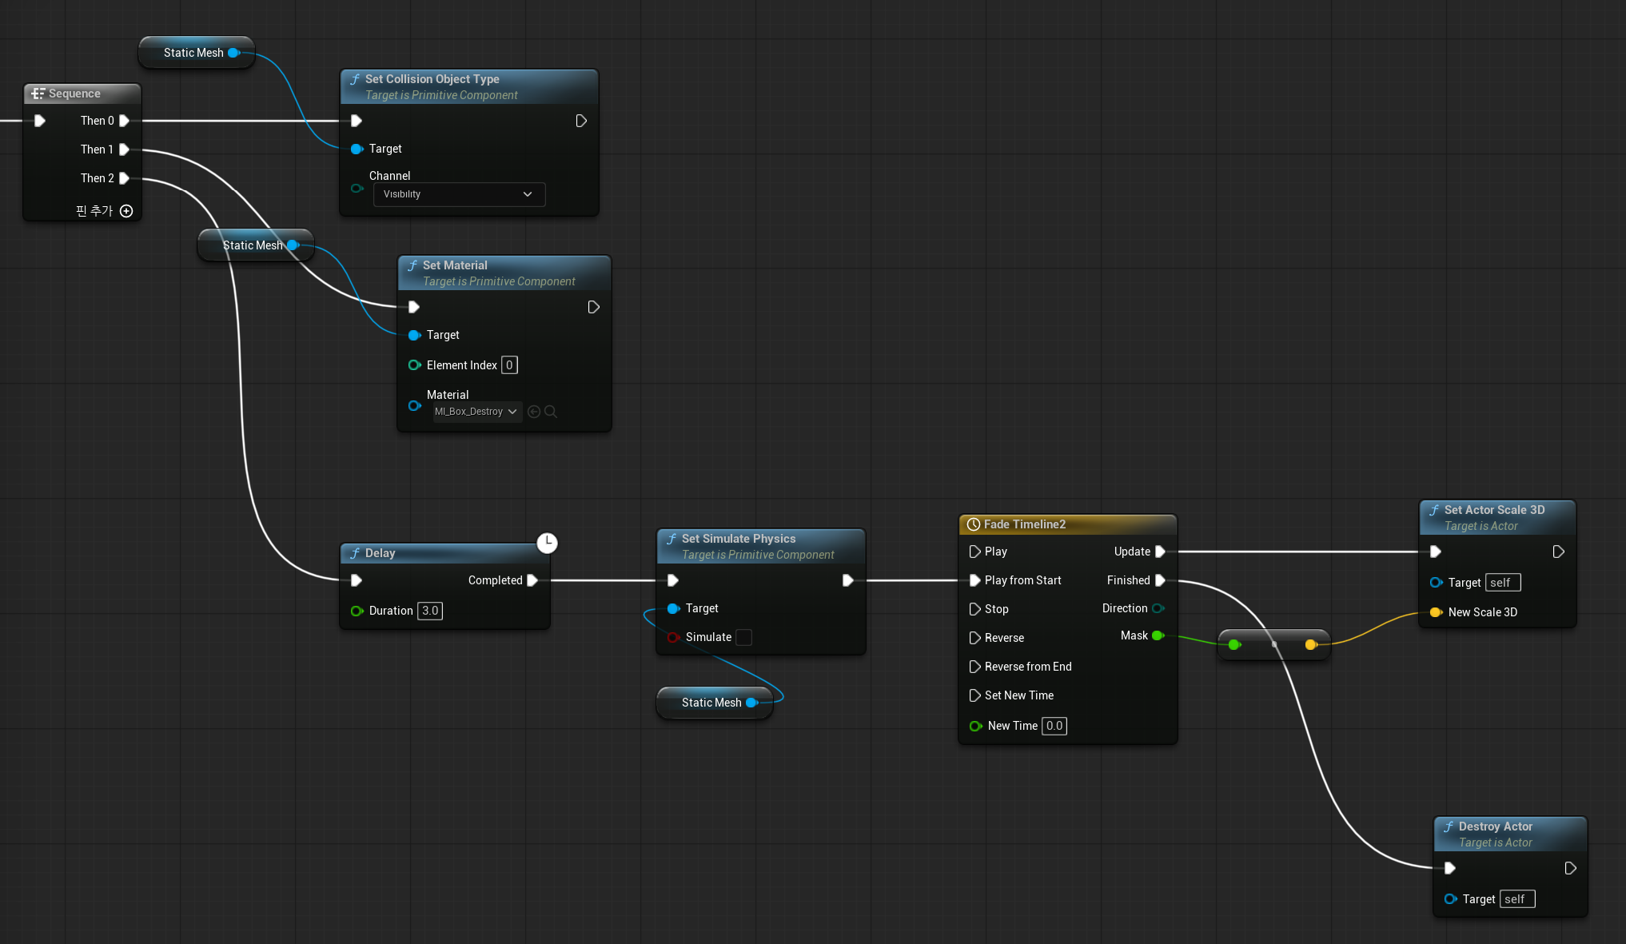Click Then 2 execution output pin
The image size is (1626, 944).
point(124,178)
